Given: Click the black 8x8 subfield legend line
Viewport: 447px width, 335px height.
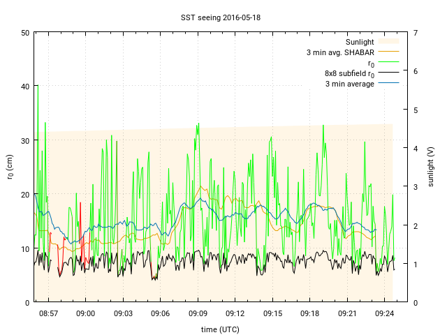Looking at the screenshot, I should (x=388, y=73).
